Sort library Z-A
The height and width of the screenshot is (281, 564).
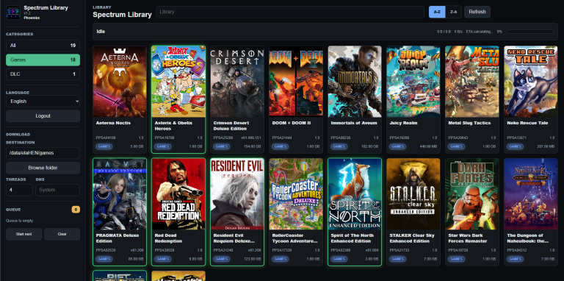(x=454, y=12)
